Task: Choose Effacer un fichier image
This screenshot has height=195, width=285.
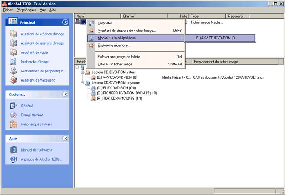Action: (x=136, y=64)
